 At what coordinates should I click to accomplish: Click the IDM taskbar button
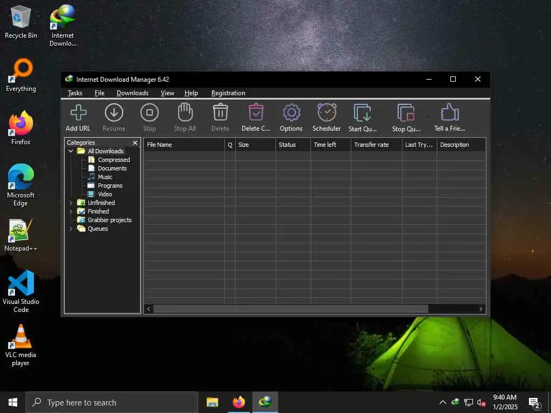pos(265,402)
